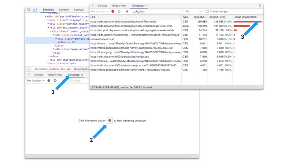Click usage bar of centerTheme.css row
The height and width of the screenshot is (162, 288).
pyautogui.click(x=248, y=22)
